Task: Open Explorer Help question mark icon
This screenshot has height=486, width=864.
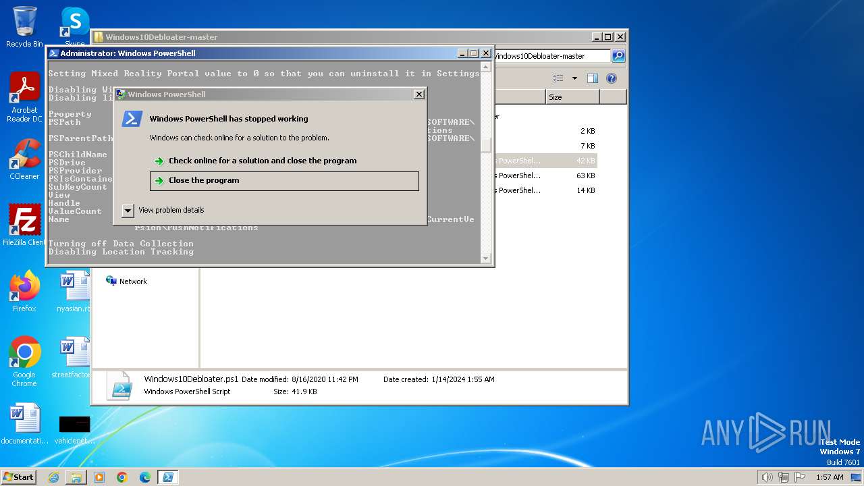Action: coord(611,78)
